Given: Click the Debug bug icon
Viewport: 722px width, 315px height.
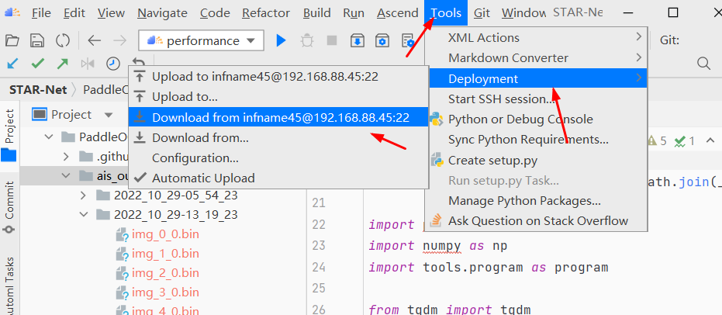Looking at the screenshot, I should point(307,40).
